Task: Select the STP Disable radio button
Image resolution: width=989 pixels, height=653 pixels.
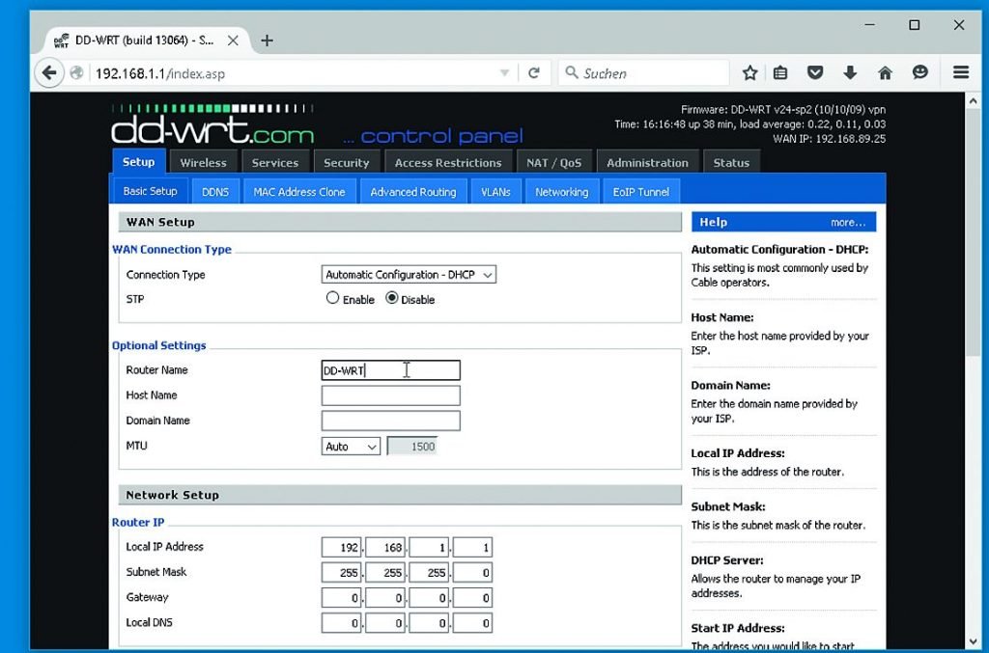Action: tap(392, 299)
